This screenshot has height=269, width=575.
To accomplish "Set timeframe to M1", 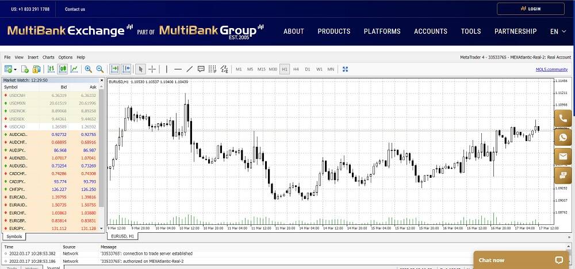I will 239,69.
